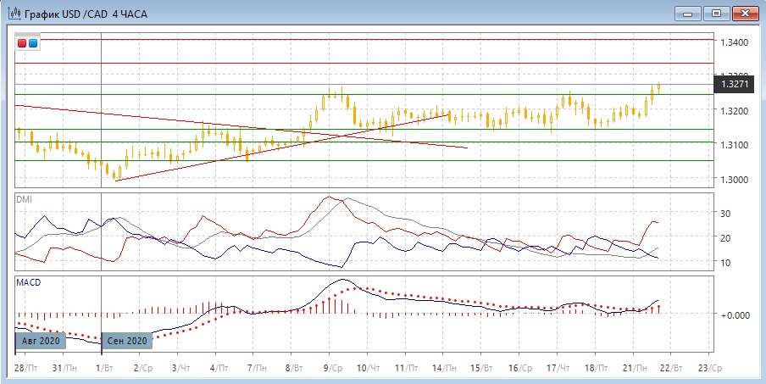Click the 1.3400 price level on axis
The width and height of the screenshot is (766, 384).
click(733, 42)
